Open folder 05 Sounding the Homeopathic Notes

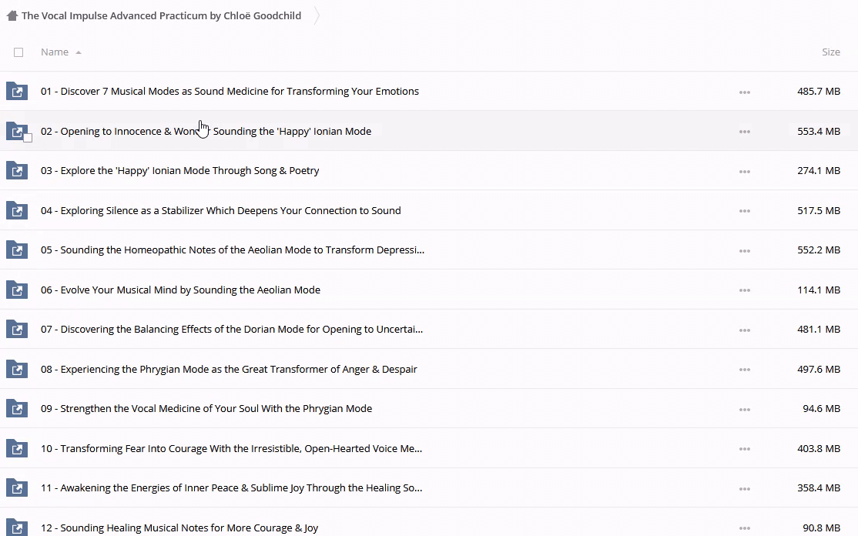point(232,250)
